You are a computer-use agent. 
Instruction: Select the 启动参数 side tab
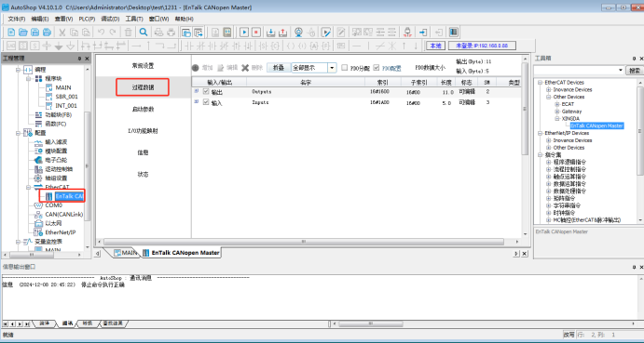(x=143, y=110)
